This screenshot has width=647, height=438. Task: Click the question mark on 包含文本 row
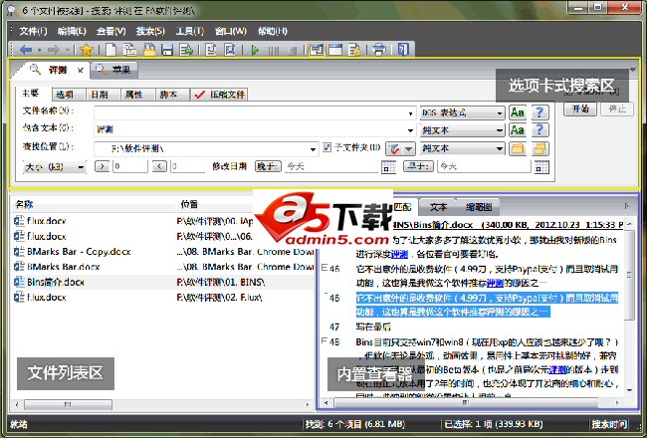539,130
